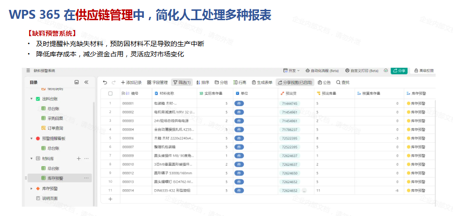Click the cloud sync status icon

pos(385,70)
